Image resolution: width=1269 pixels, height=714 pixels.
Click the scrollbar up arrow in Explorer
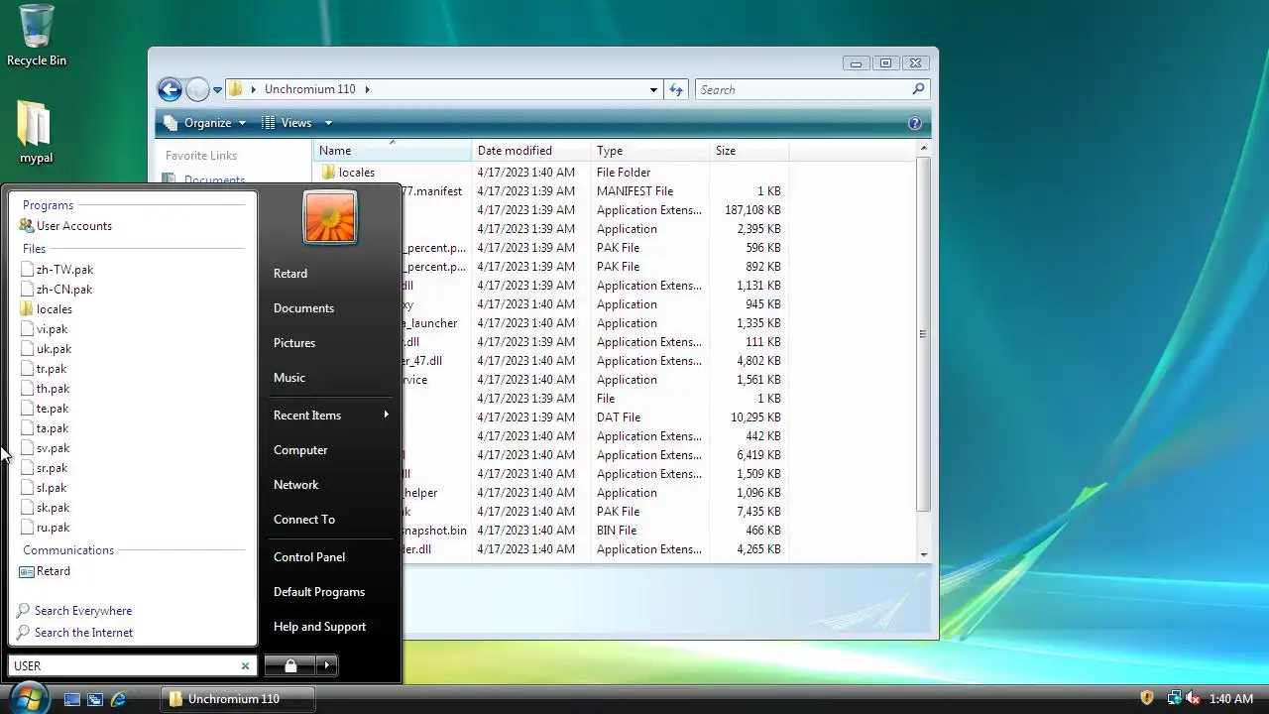click(924, 149)
